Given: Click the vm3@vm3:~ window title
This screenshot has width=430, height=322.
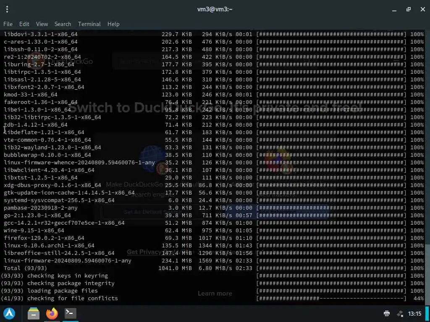Looking at the screenshot, I should coord(215,9).
